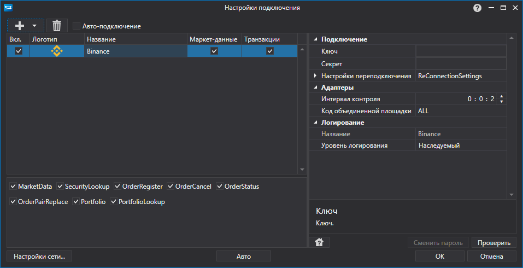523x268 pixels.
Task: Open Настройки сети... dialog
Action: click(39, 257)
